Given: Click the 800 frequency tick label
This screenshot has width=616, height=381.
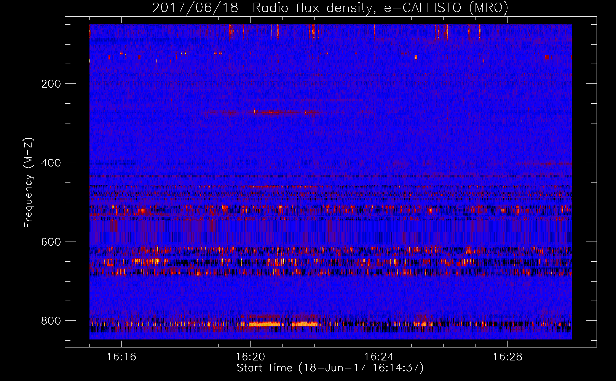Looking at the screenshot, I should pos(51,321).
